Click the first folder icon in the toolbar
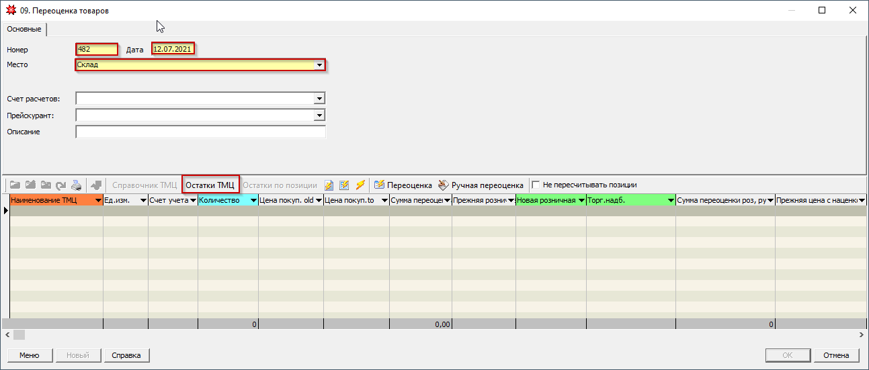 coord(15,185)
